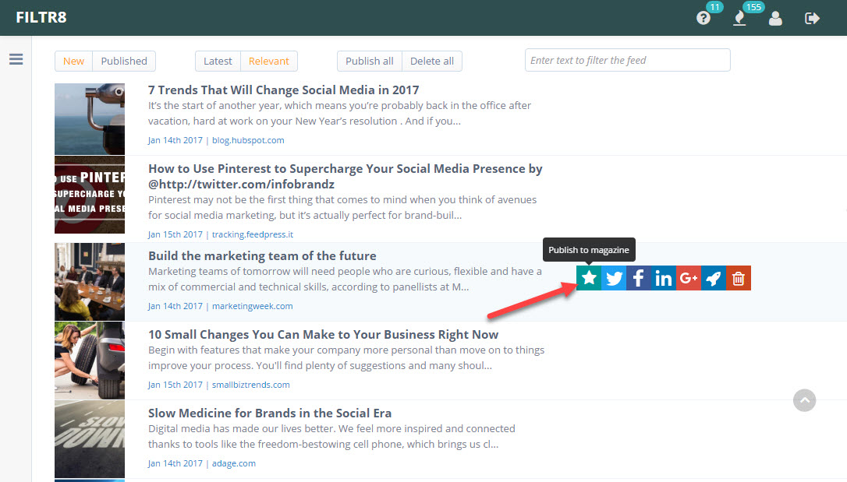This screenshot has height=482, width=847.
Task: Select the New tab
Action: point(73,61)
